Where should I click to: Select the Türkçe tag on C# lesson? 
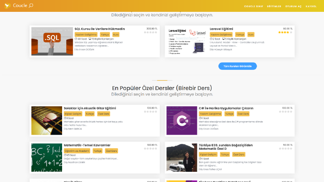229,114
